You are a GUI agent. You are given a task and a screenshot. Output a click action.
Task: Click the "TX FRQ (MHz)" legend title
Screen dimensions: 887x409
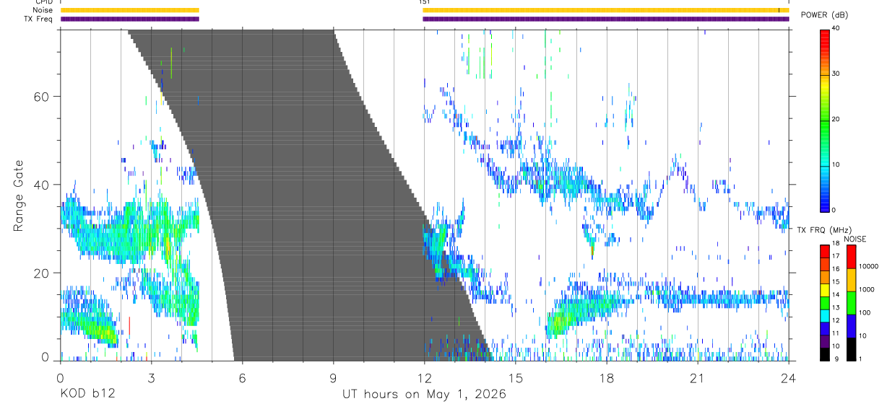click(x=824, y=229)
